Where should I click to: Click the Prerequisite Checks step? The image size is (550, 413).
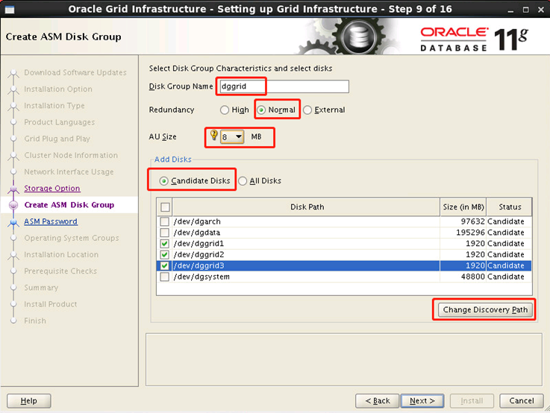click(60, 271)
